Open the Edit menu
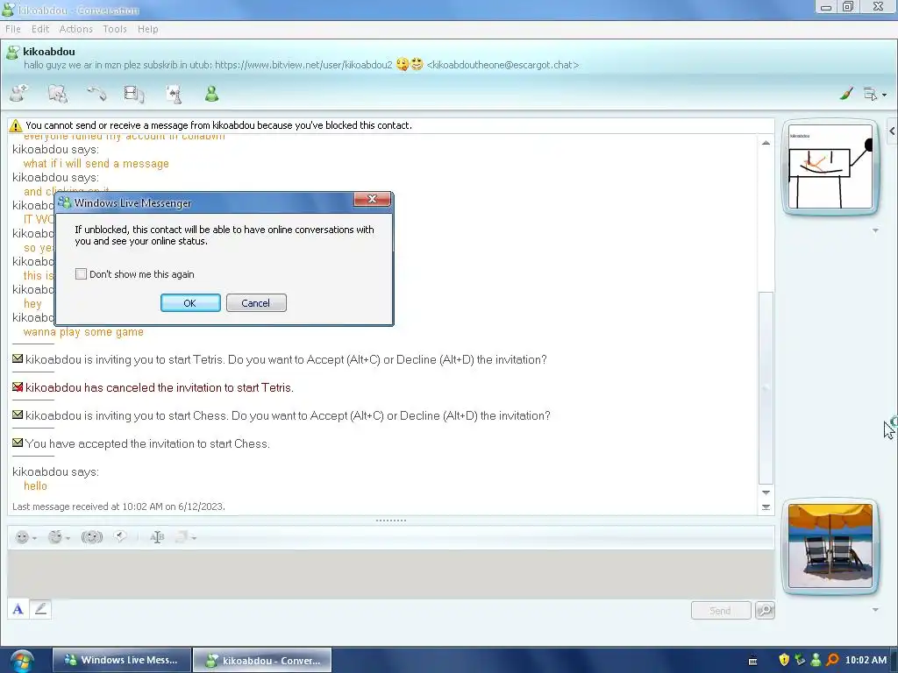This screenshot has height=673, width=898. (40, 29)
